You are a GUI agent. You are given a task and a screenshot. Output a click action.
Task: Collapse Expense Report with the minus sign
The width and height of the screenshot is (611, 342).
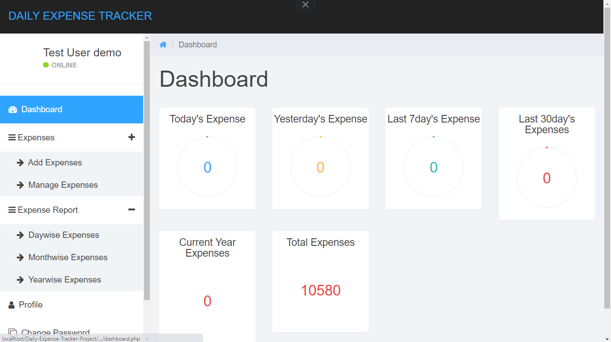132,209
